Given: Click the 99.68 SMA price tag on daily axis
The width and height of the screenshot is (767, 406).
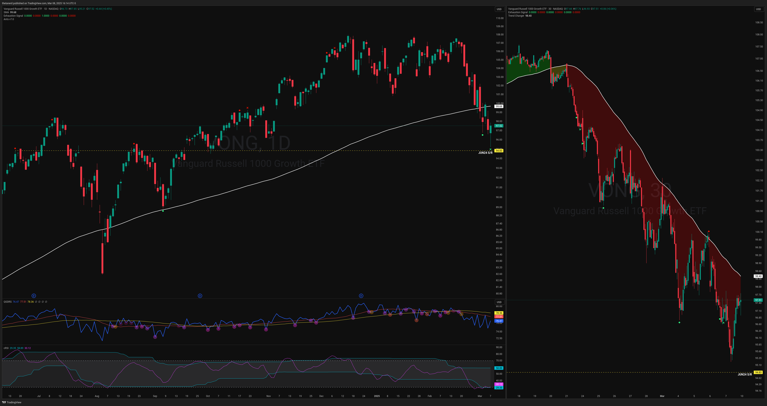Looking at the screenshot, I should (499, 106).
